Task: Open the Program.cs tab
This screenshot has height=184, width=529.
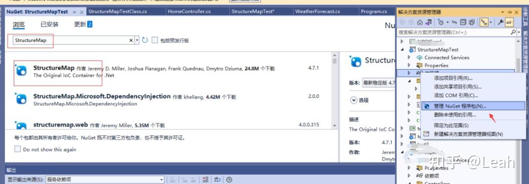Action: 374,12
